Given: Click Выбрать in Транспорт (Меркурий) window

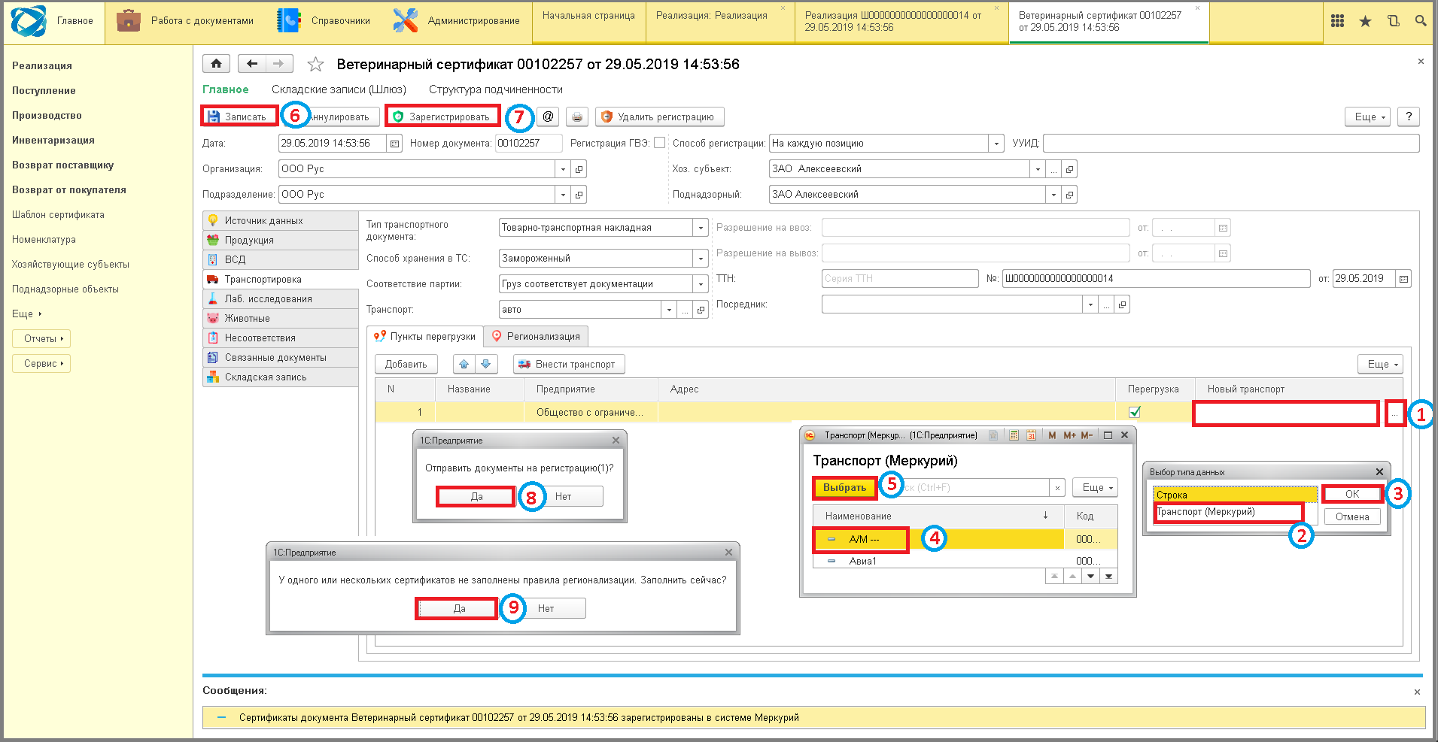Looking at the screenshot, I should pos(844,488).
